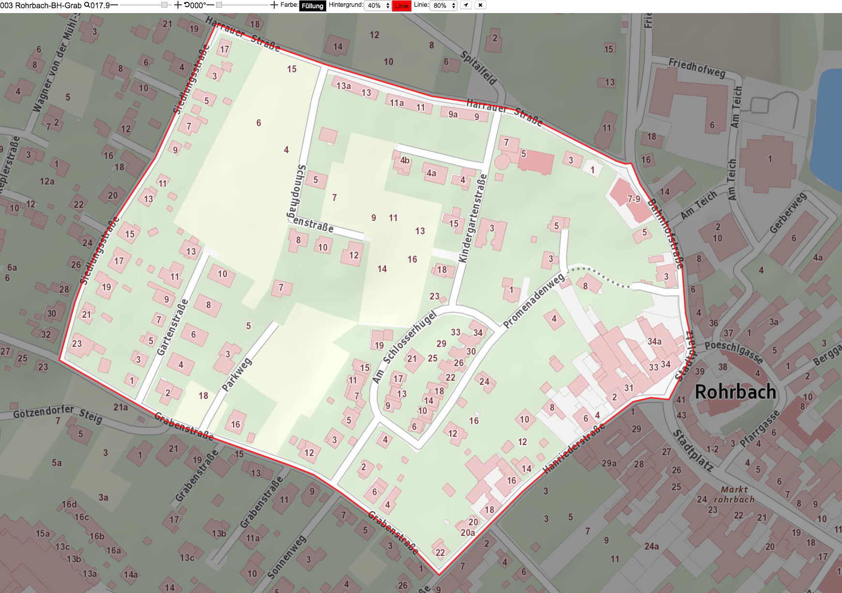
Task: Open the Hintergrund 40% dropdown
Action: point(378,5)
